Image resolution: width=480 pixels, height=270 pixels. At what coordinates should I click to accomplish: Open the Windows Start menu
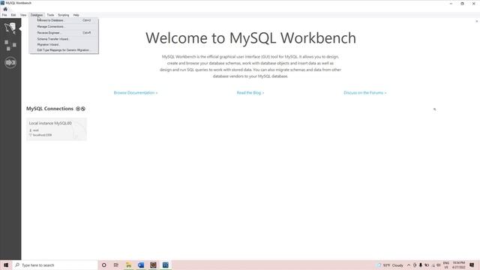click(x=6, y=265)
